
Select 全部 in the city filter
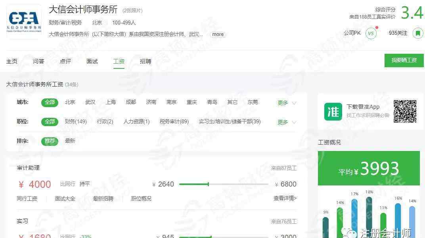click(50, 102)
